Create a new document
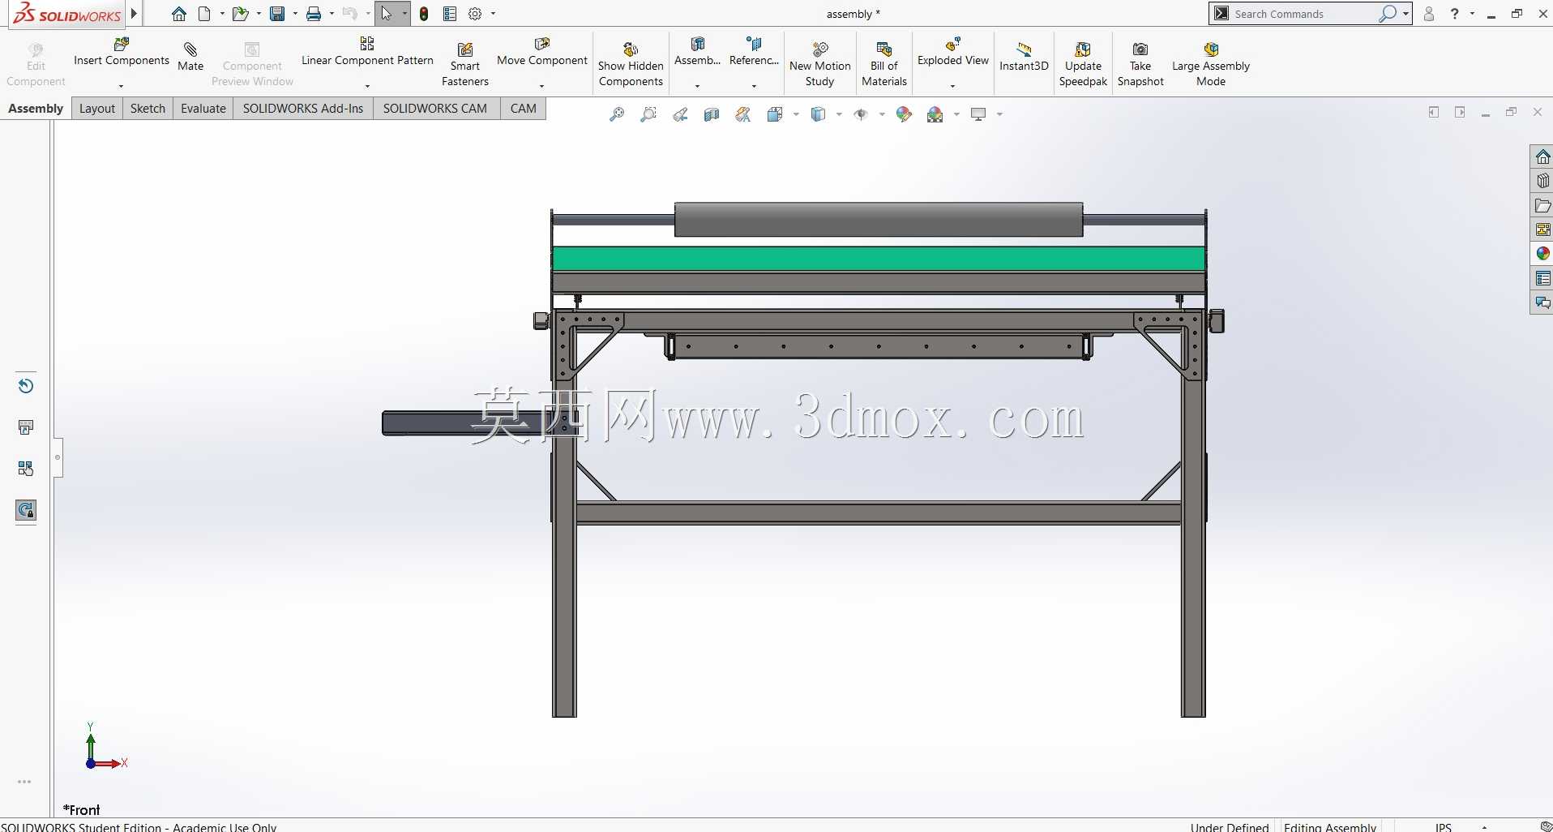This screenshot has height=832, width=1553. (204, 14)
